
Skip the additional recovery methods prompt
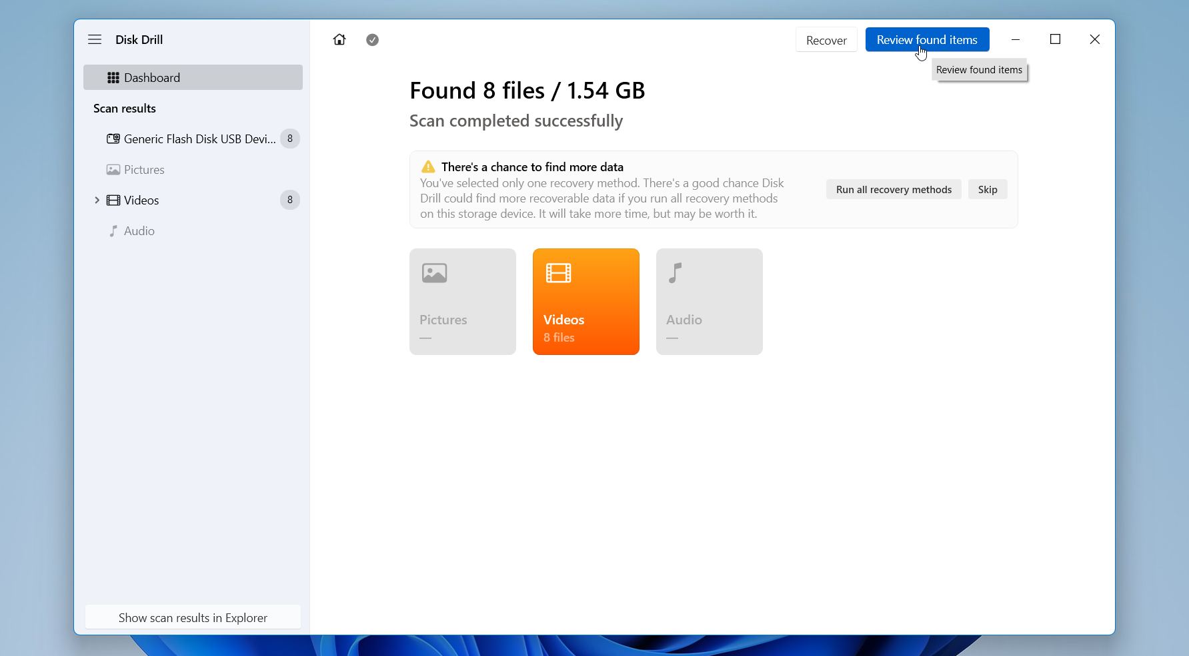(x=988, y=189)
